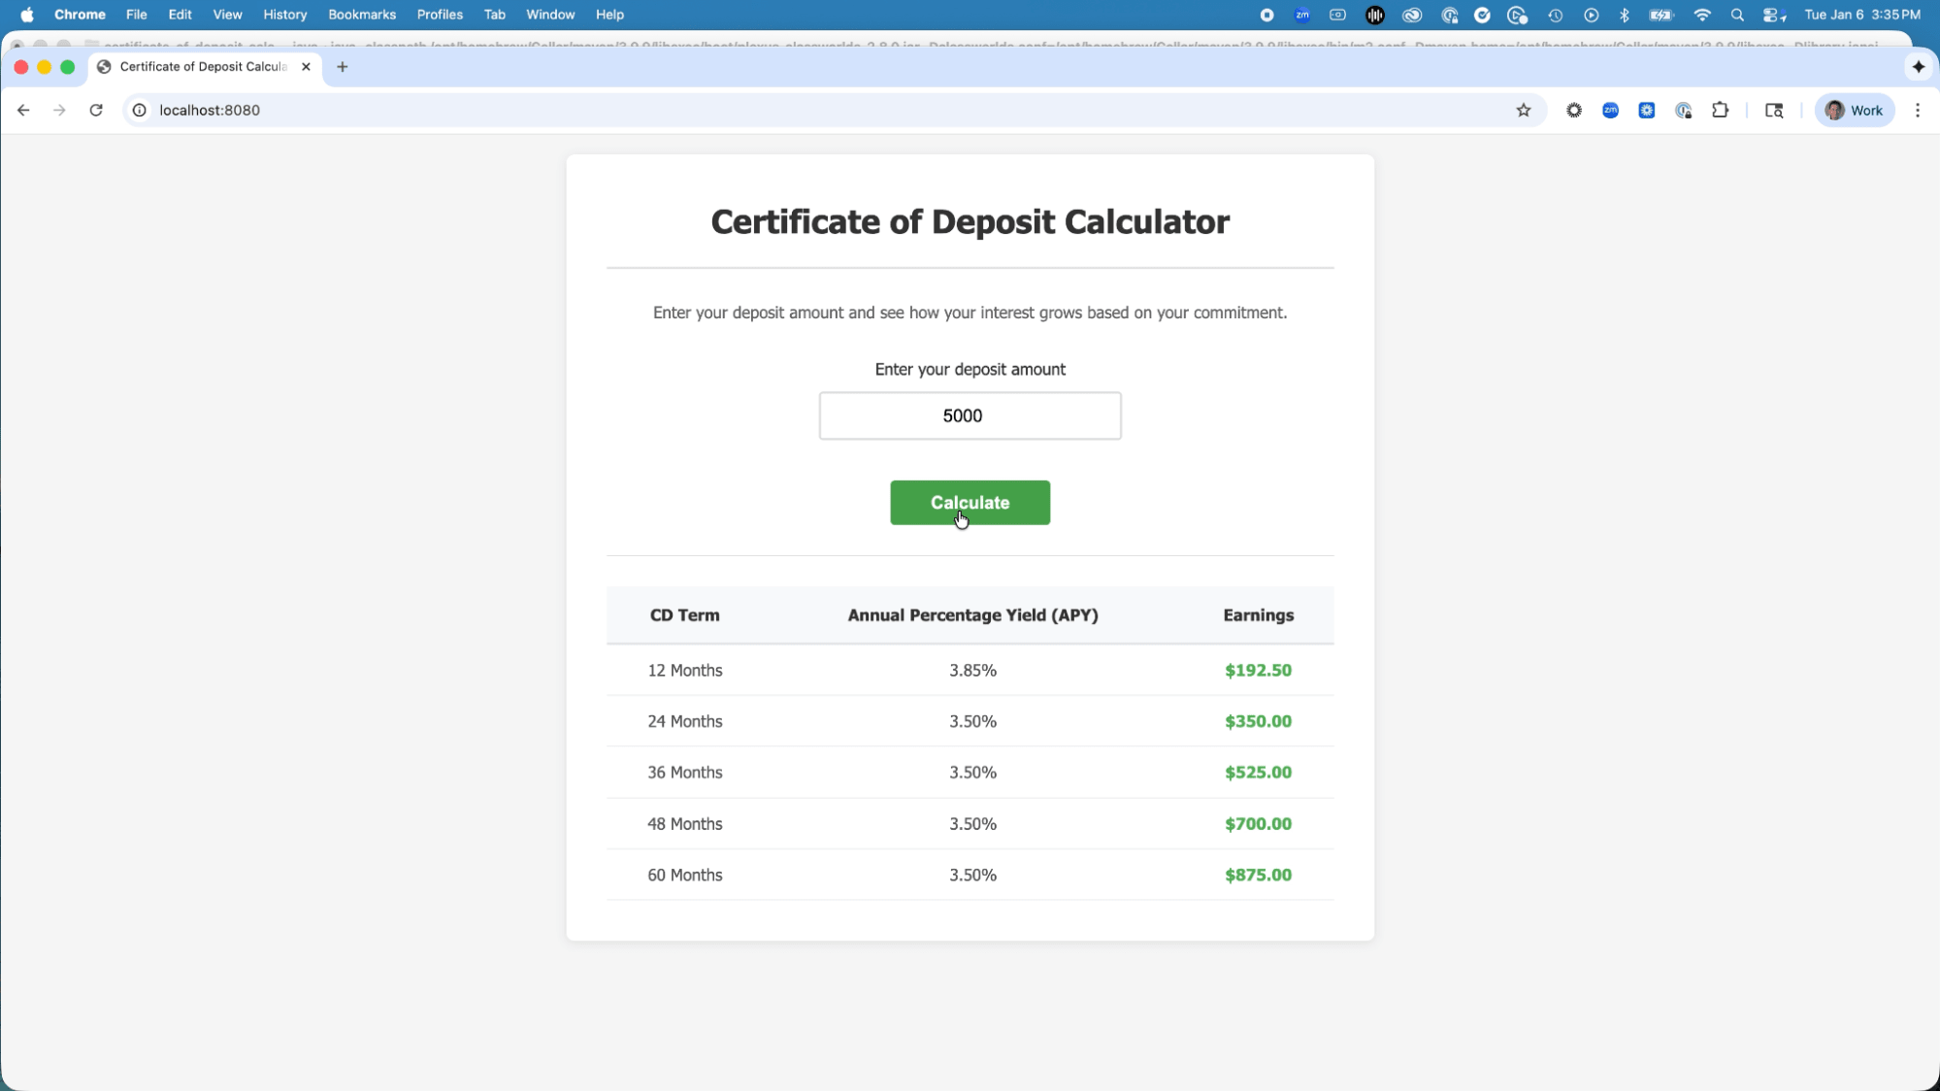This screenshot has height=1092, width=1940.
Task: Navigate back using the back arrow
Action: 23,110
